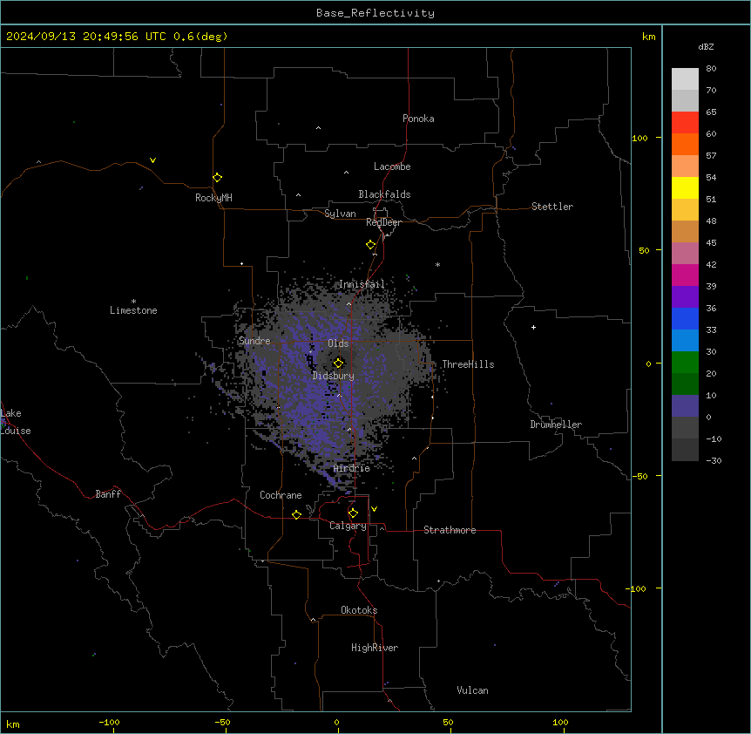Click the dBZ legend heading
The height and width of the screenshot is (734, 751).
tap(706, 46)
